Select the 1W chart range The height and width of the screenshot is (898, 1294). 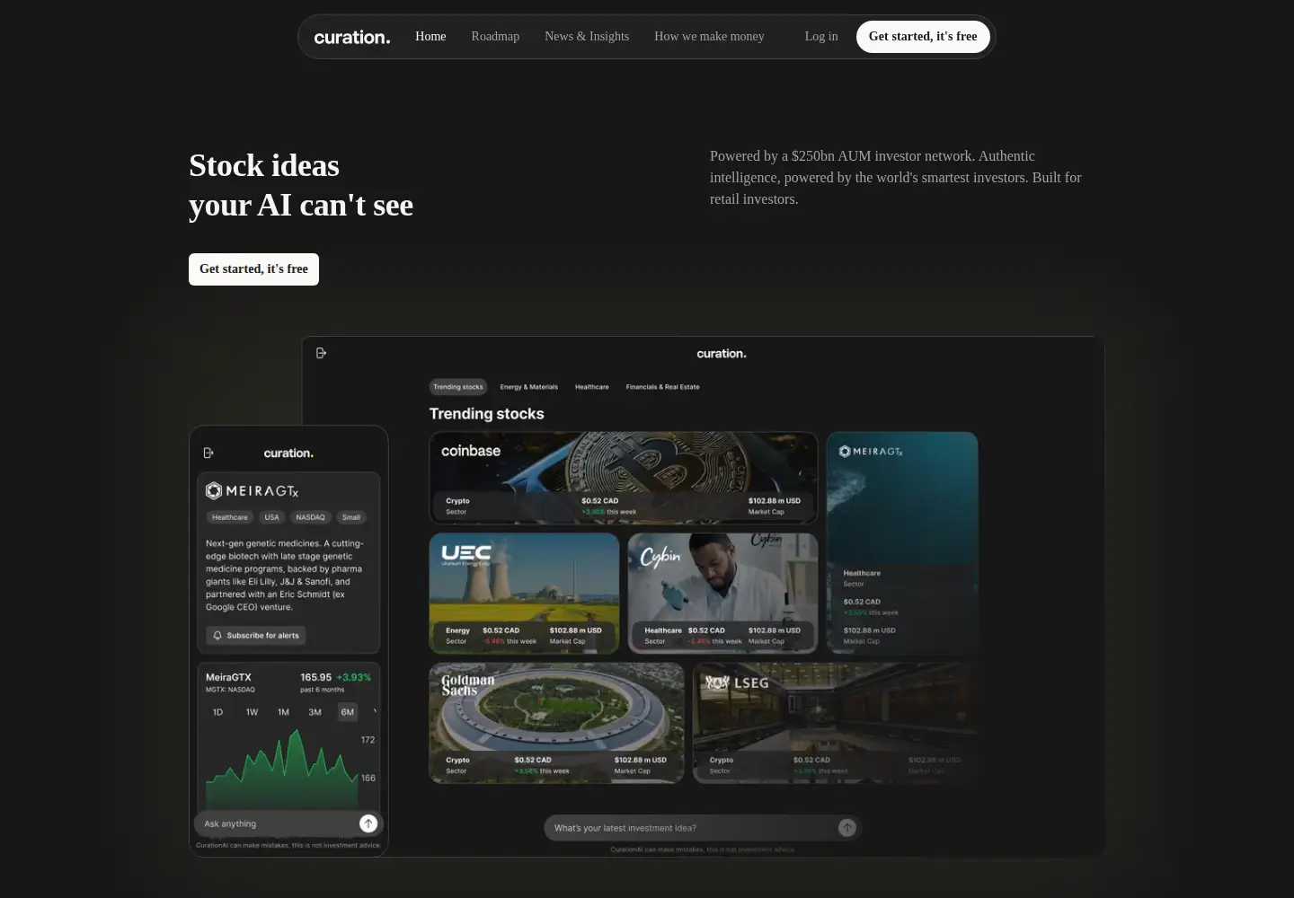[x=252, y=712]
